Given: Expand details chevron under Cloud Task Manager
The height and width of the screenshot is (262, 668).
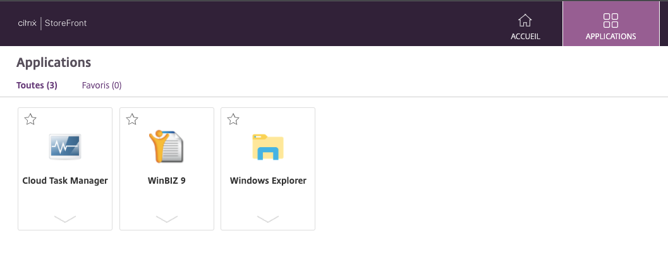Looking at the screenshot, I should 64,218.
